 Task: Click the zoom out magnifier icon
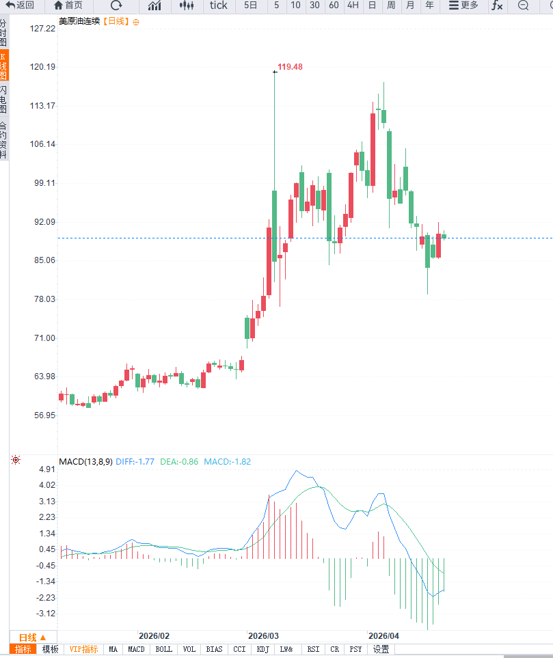[x=523, y=5]
